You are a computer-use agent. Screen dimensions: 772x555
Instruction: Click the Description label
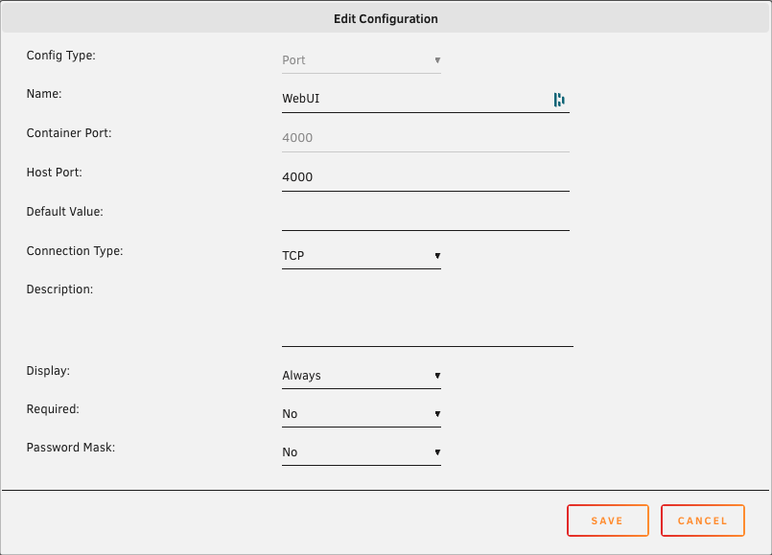[59, 289]
